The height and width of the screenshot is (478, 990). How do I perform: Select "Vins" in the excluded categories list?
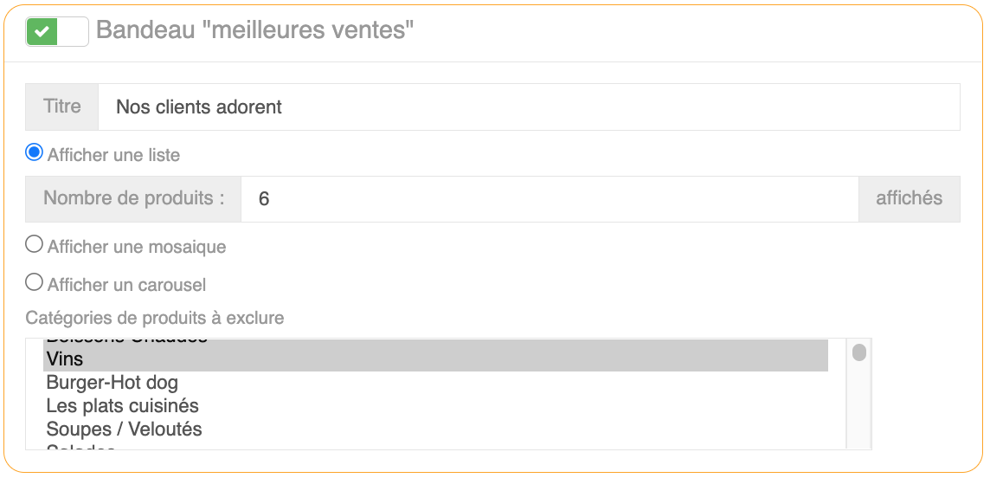click(x=434, y=357)
